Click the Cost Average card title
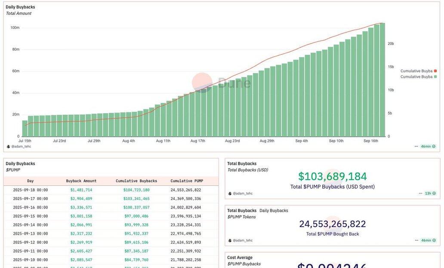The width and height of the screenshot is (444, 268). pos(240,258)
